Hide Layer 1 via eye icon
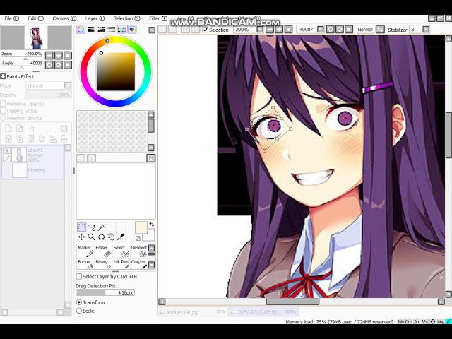 coord(6,150)
